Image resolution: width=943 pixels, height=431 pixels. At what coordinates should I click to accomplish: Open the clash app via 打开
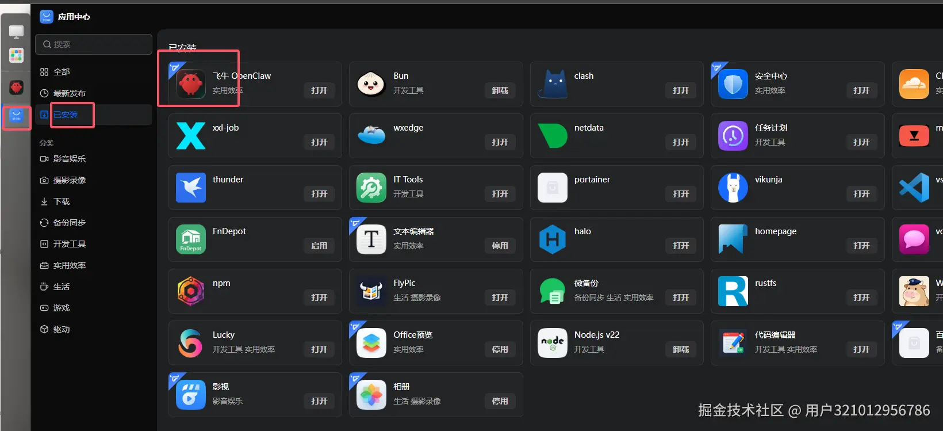(x=681, y=90)
